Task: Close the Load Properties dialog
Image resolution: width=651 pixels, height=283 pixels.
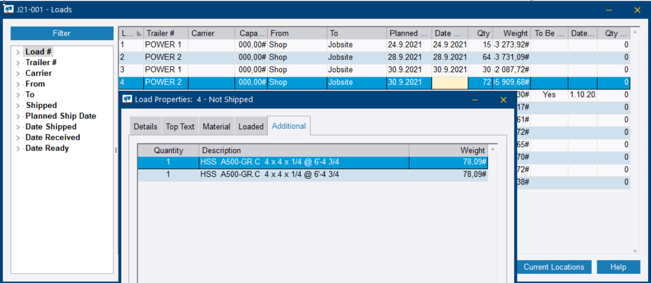Action: coord(503,100)
